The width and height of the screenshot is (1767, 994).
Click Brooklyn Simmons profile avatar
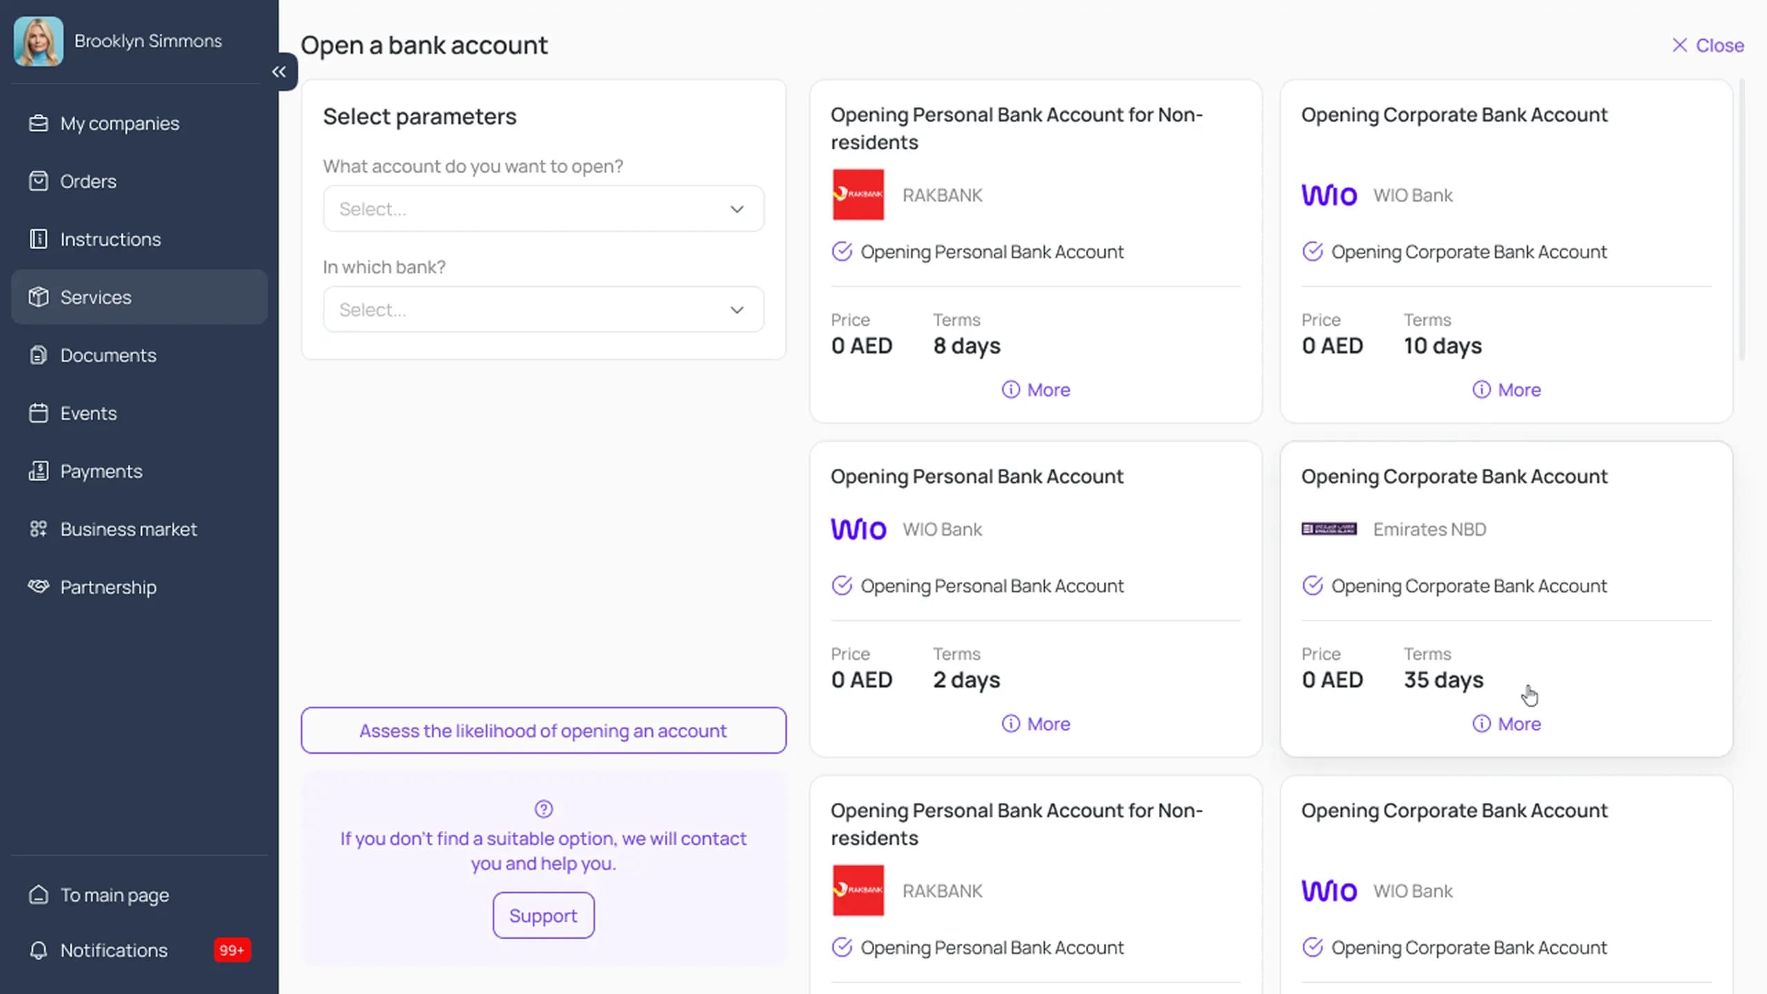(x=39, y=41)
